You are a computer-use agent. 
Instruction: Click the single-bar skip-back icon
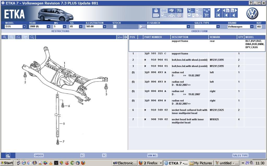226,15
